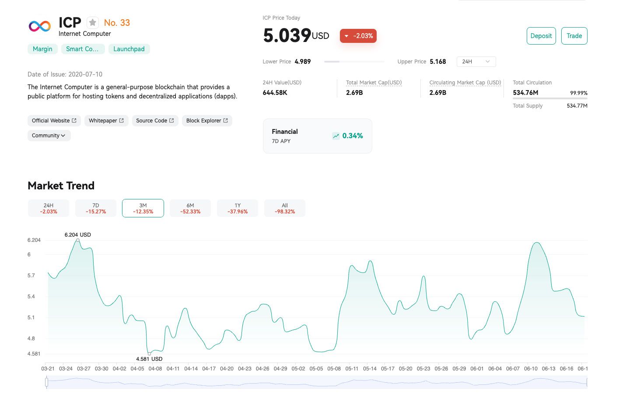Click the 6.204 USD peak marker on chart
This screenshot has width=633, height=405.
pos(78,240)
